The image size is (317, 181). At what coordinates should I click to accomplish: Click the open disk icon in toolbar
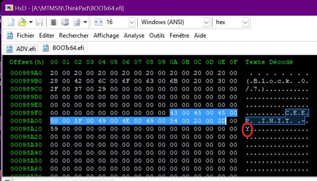[x=65, y=22]
